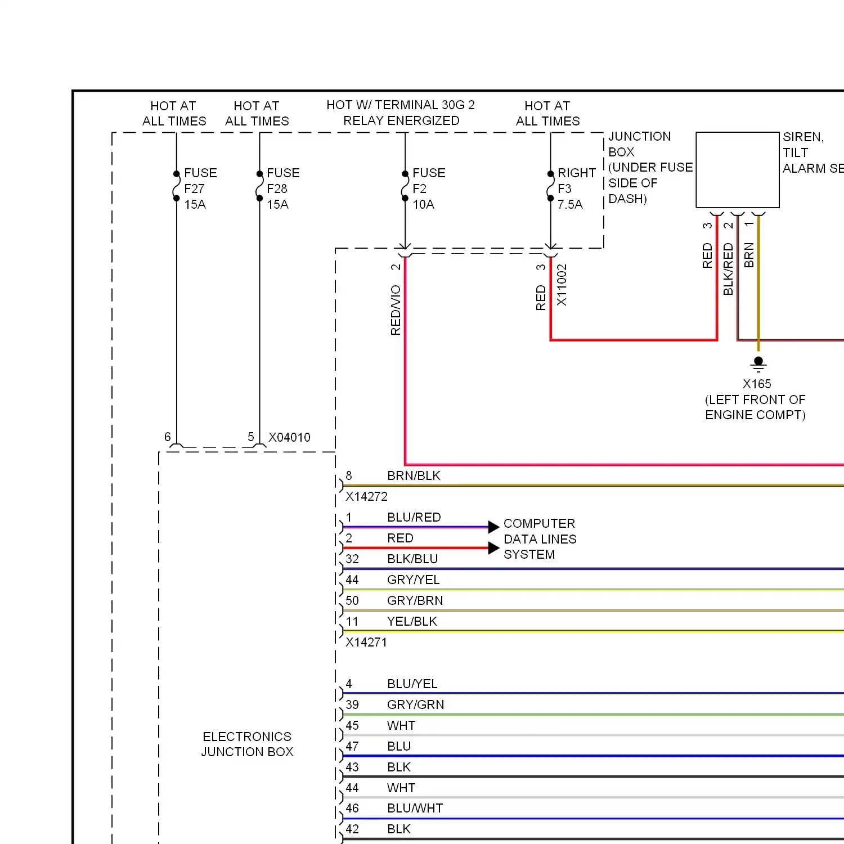Click the BLU/RED wire label on pin 1
The width and height of the screenshot is (844, 844).
point(414,517)
